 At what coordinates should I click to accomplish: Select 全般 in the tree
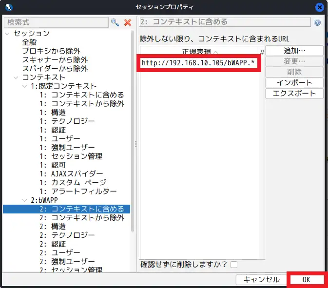tap(30, 42)
